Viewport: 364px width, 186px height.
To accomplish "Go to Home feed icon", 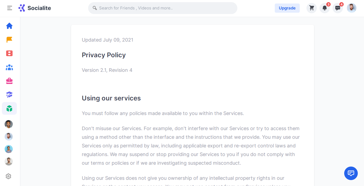I will pyautogui.click(x=9, y=26).
